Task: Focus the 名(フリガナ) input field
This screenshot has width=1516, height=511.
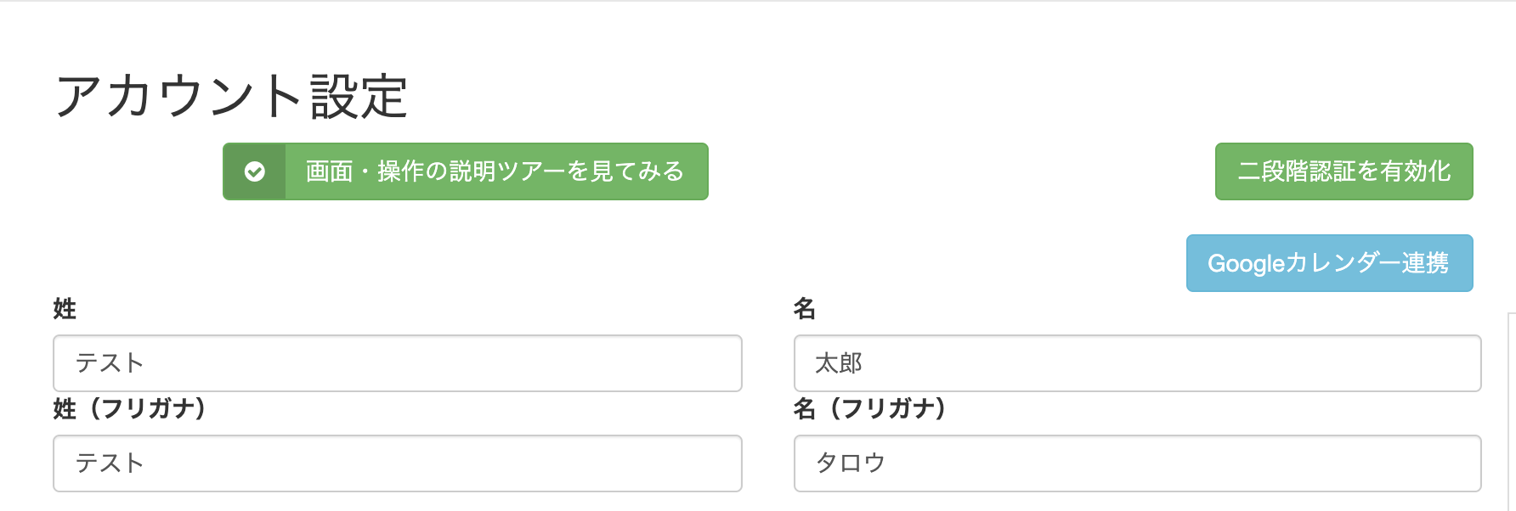Action: 1137,463
